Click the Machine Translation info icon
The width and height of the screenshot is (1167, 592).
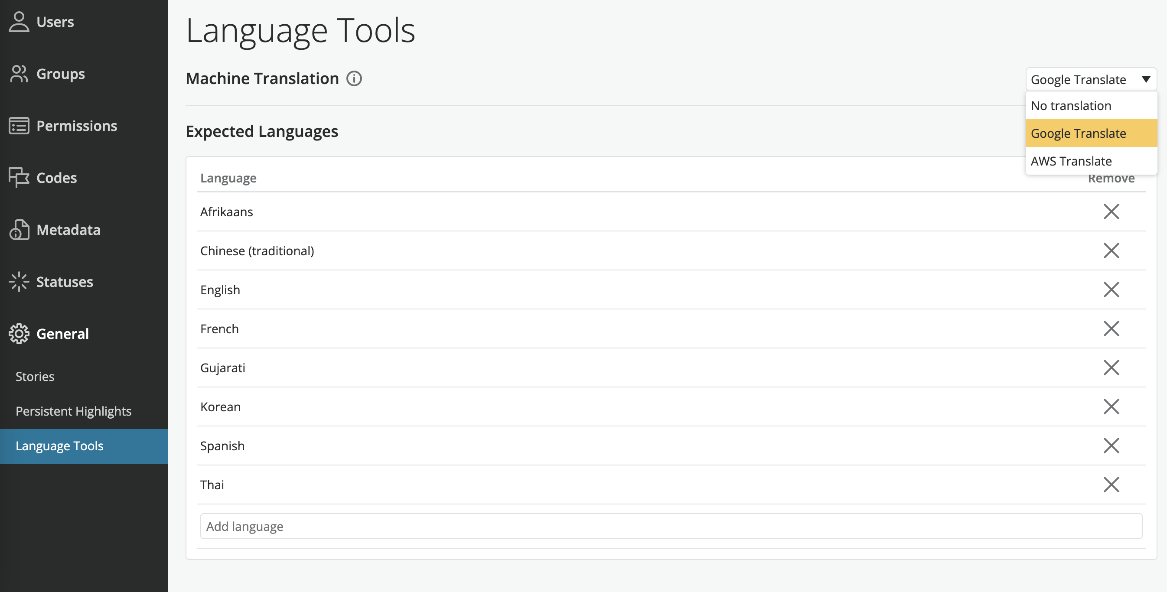(354, 79)
